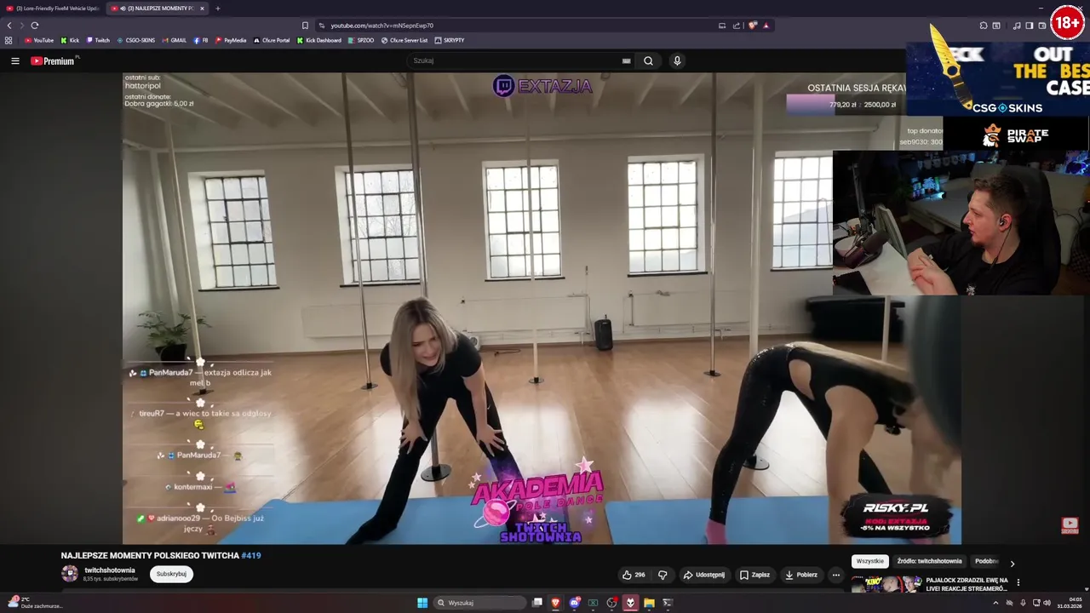This screenshot has height=613, width=1090.
Task: Open more actions three-dot menu under video
Action: pos(835,575)
